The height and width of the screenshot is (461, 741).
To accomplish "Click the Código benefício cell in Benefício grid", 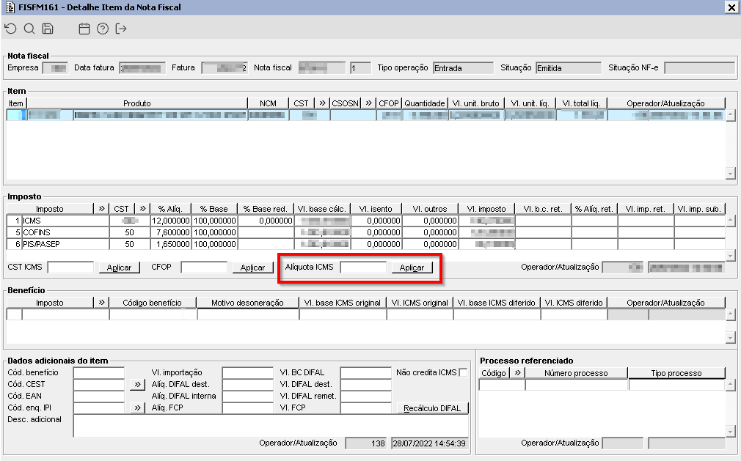I will (x=153, y=314).
